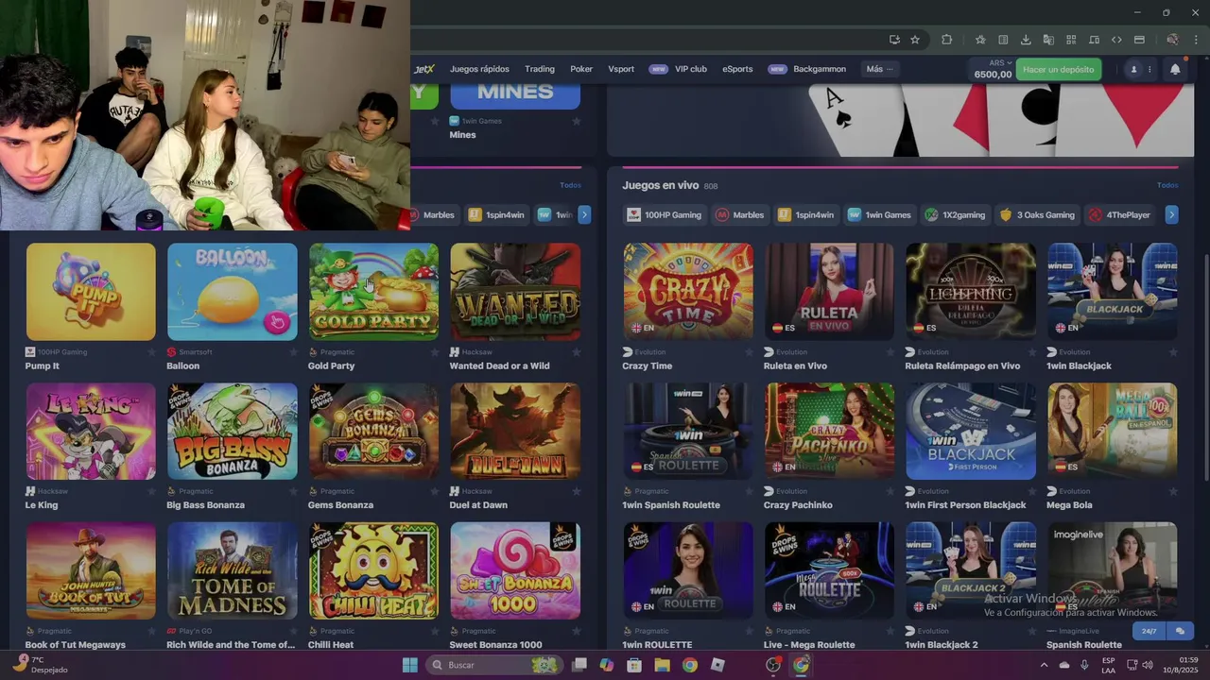This screenshot has width=1210, height=680.
Task: Open the live chat bubble icon
Action: (1180, 631)
